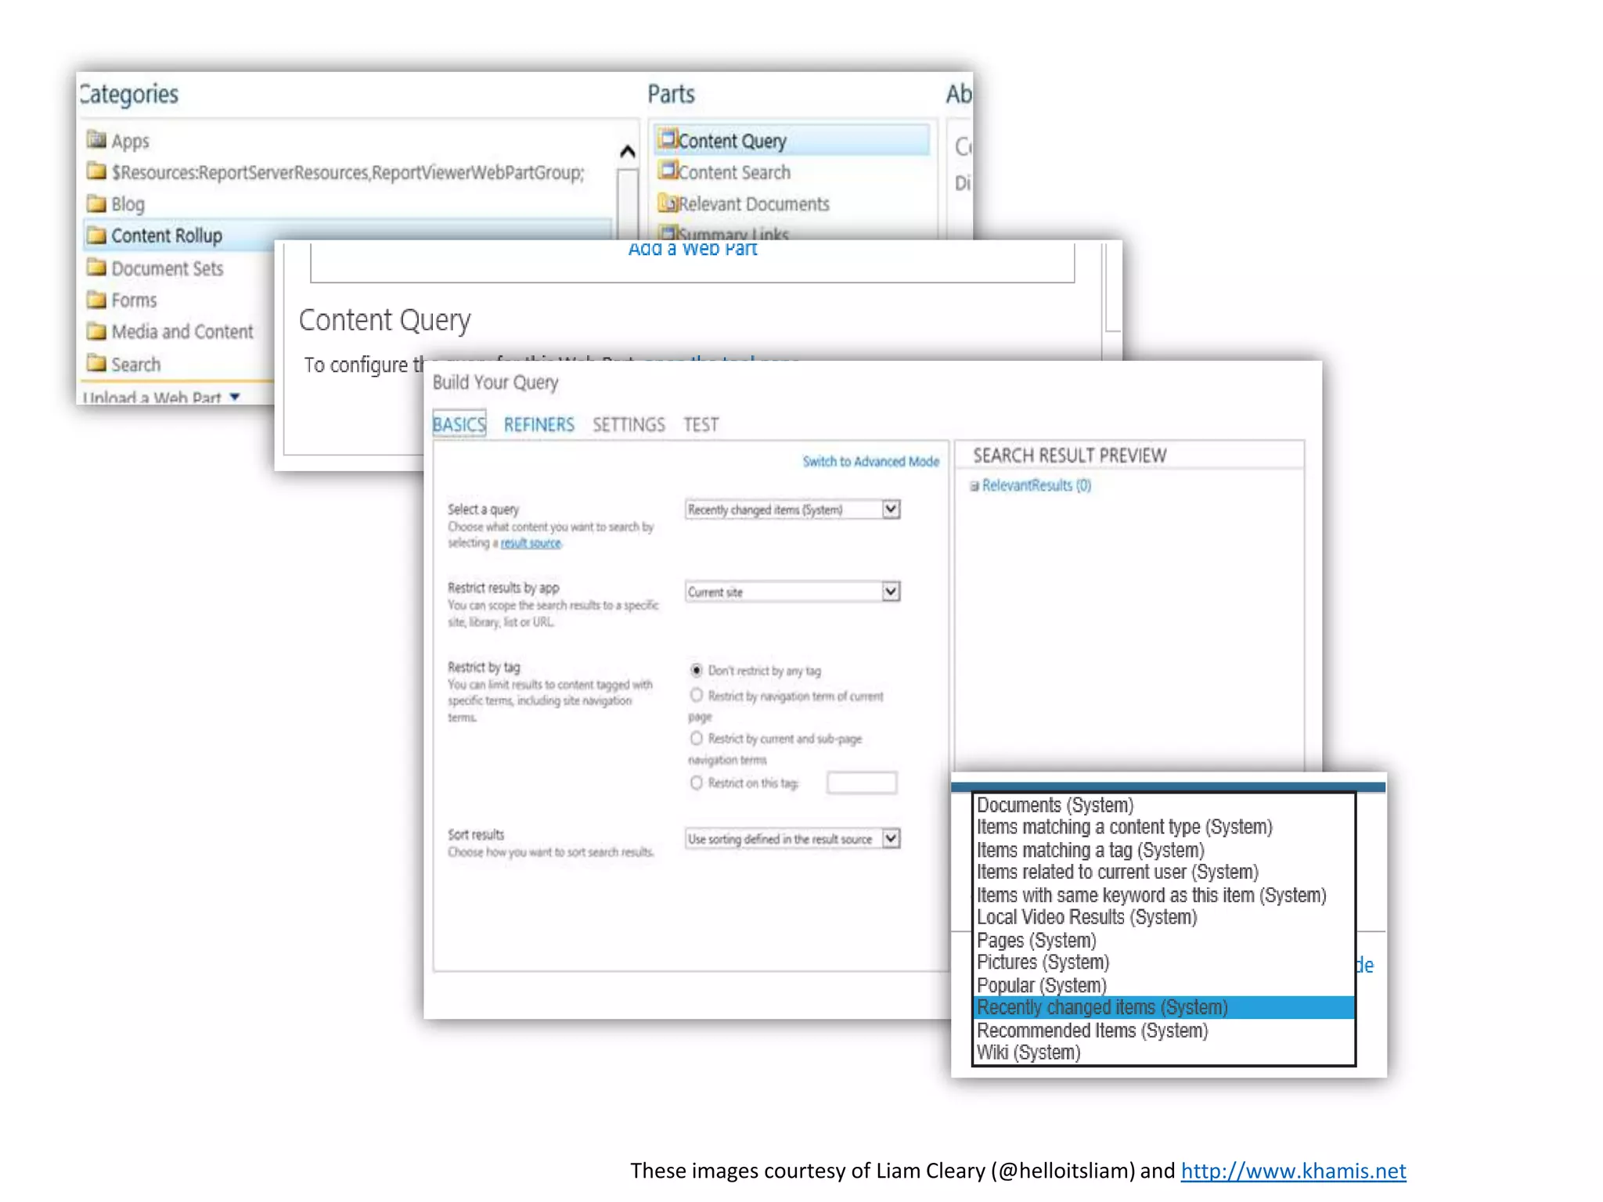Switch to the REFINERS tab
Screen dimensions: 1603x1202
(x=539, y=425)
